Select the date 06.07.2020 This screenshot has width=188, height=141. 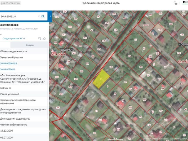(x=6, y=137)
